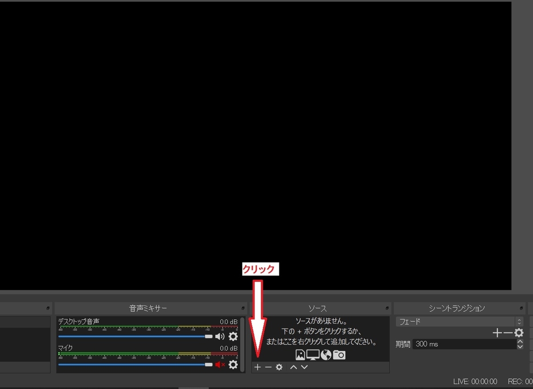The height and width of the screenshot is (389, 533).
Task: Remove selected source with minus button
Action: [x=268, y=367]
